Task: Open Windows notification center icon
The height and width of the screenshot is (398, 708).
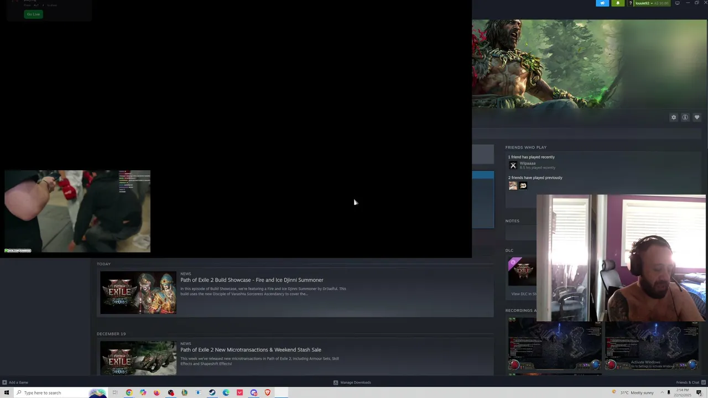Action: [699, 392]
